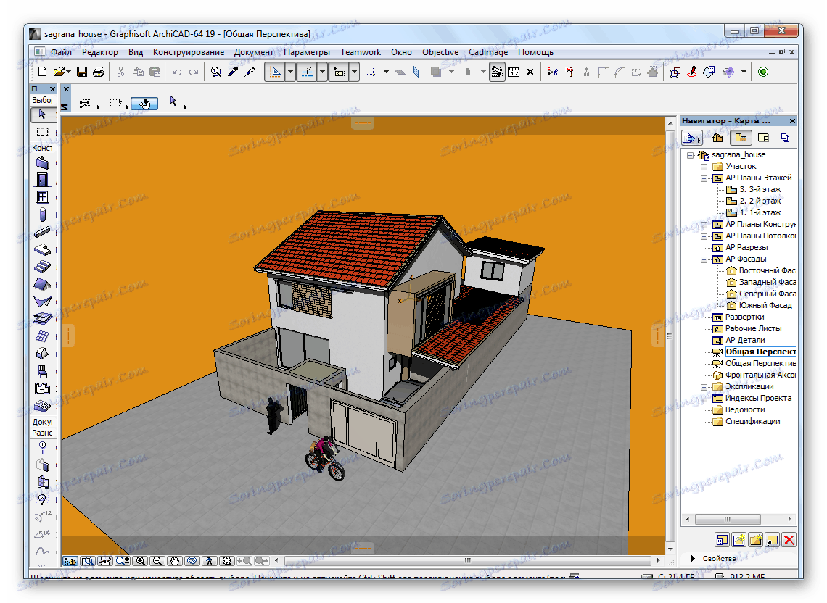
Task: Open the Open-file dropdown arrow
Action: (69, 72)
